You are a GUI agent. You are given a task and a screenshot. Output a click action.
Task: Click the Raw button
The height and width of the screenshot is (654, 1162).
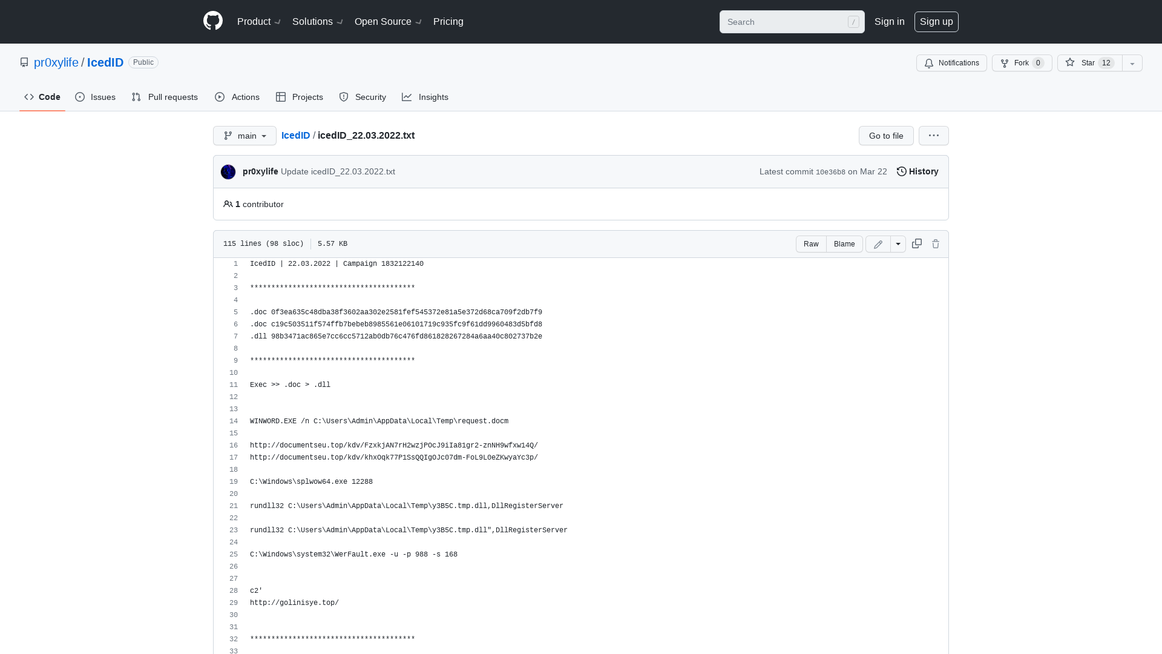pos(811,244)
